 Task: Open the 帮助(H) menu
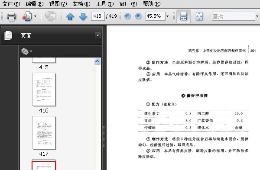pos(152,3)
